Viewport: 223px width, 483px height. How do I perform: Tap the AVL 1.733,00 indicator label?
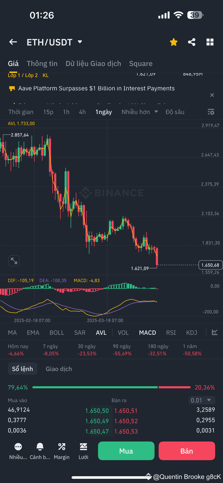tap(21, 124)
